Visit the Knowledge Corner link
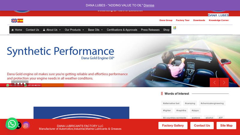This screenshot has height=135, width=240. pyautogui.click(x=219, y=20)
